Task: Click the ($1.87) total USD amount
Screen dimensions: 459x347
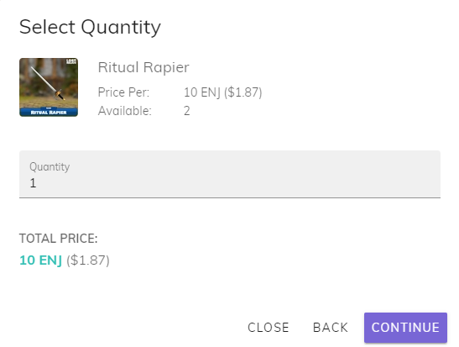Action: (88, 260)
